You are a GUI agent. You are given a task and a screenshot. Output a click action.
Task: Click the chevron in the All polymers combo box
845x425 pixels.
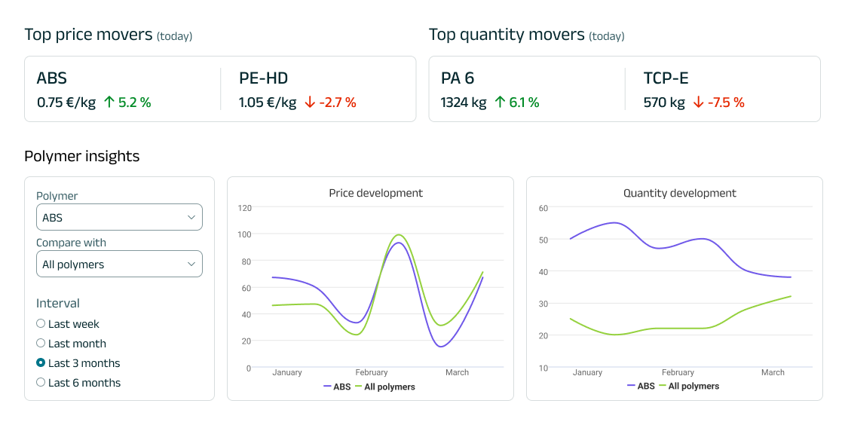click(191, 264)
